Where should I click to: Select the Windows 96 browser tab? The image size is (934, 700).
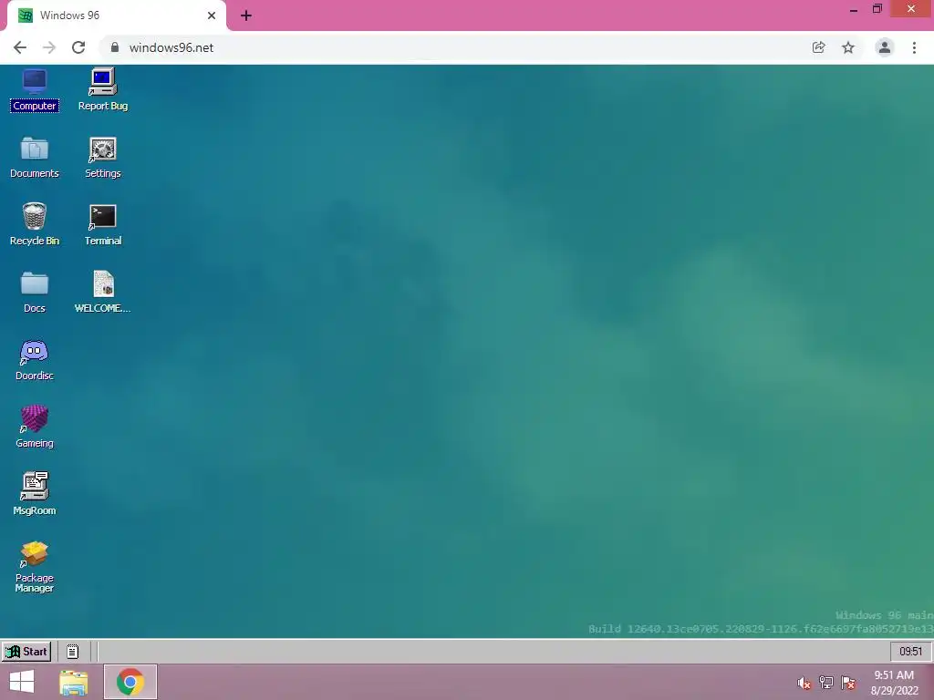117,15
